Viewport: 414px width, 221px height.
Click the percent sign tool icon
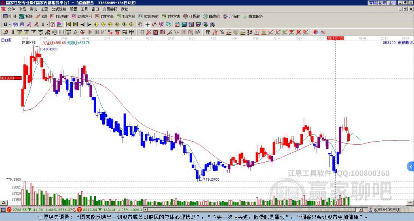click(x=222, y=32)
